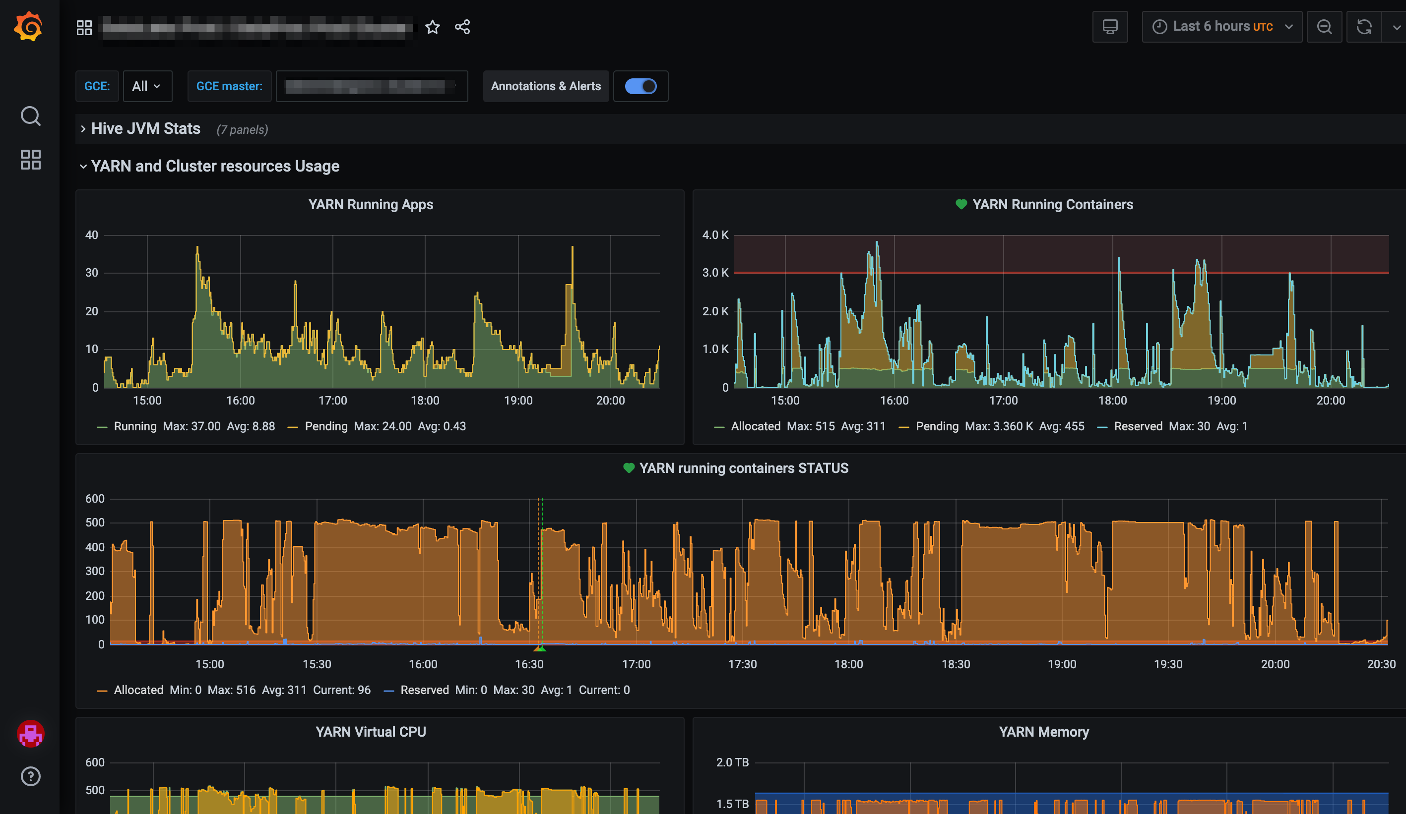Toggle Reserved series in containers STATUS legend

[425, 690]
